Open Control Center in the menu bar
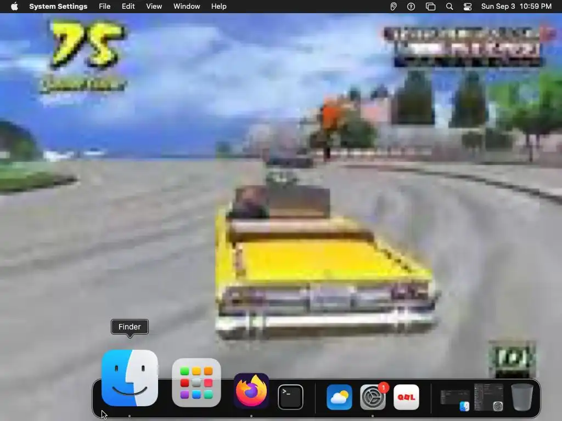 (468, 7)
